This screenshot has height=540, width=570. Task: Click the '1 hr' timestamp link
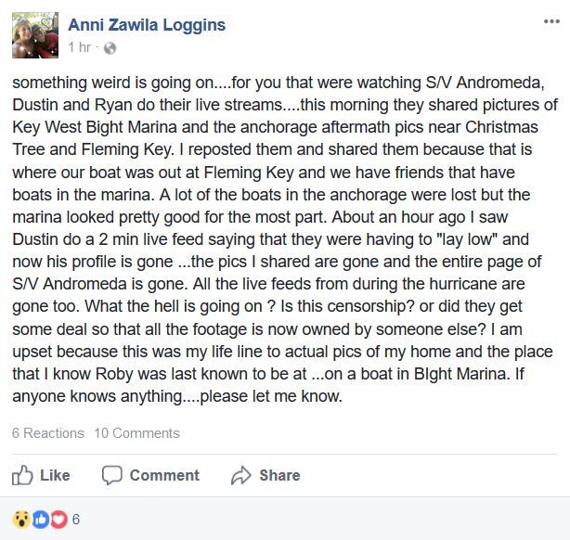[x=79, y=47]
